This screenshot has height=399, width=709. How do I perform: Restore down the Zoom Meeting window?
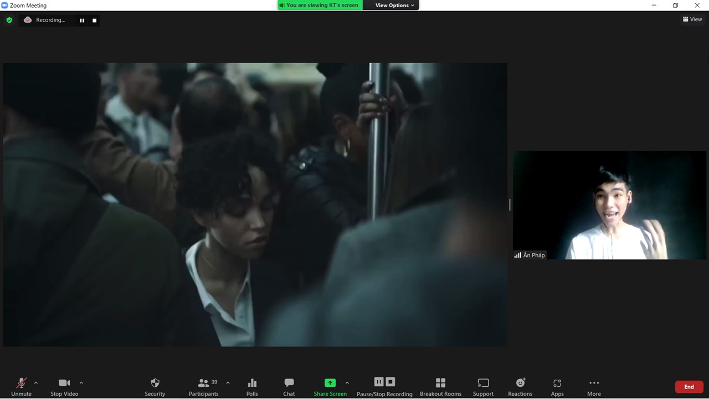pos(675,6)
